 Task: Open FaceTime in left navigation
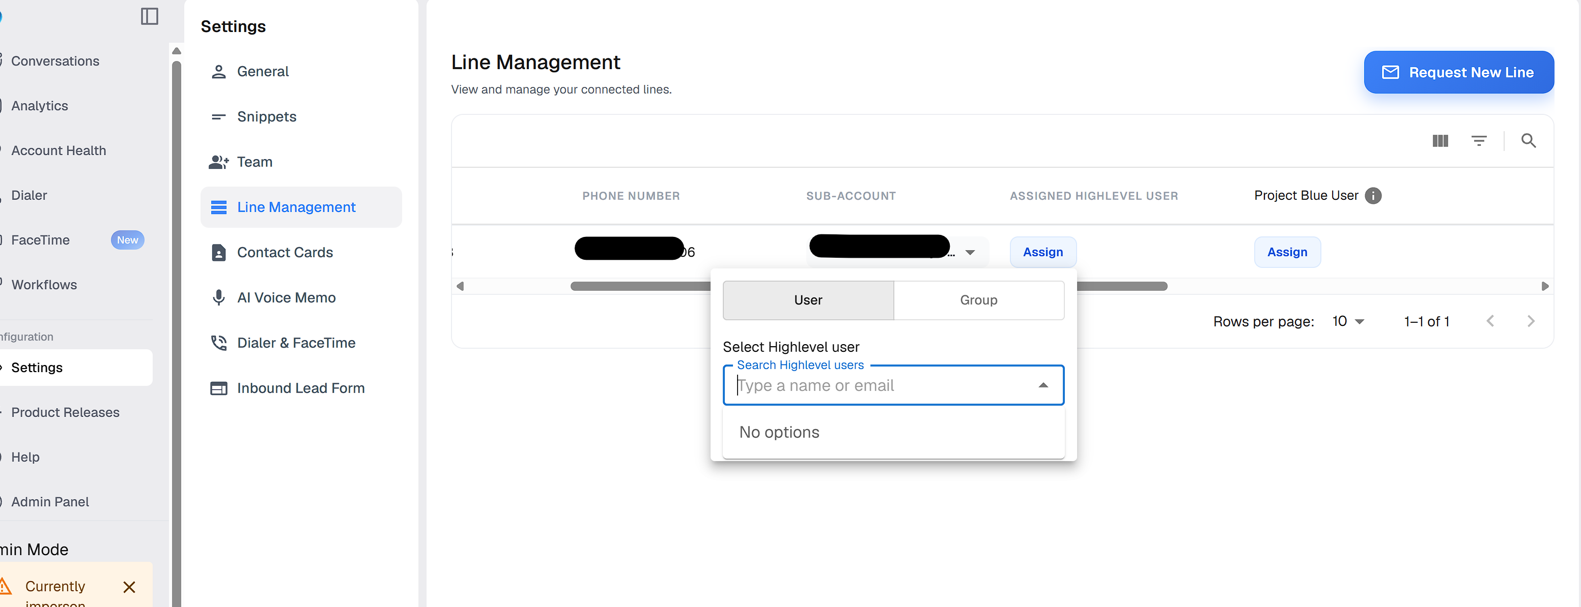point(41,240)
